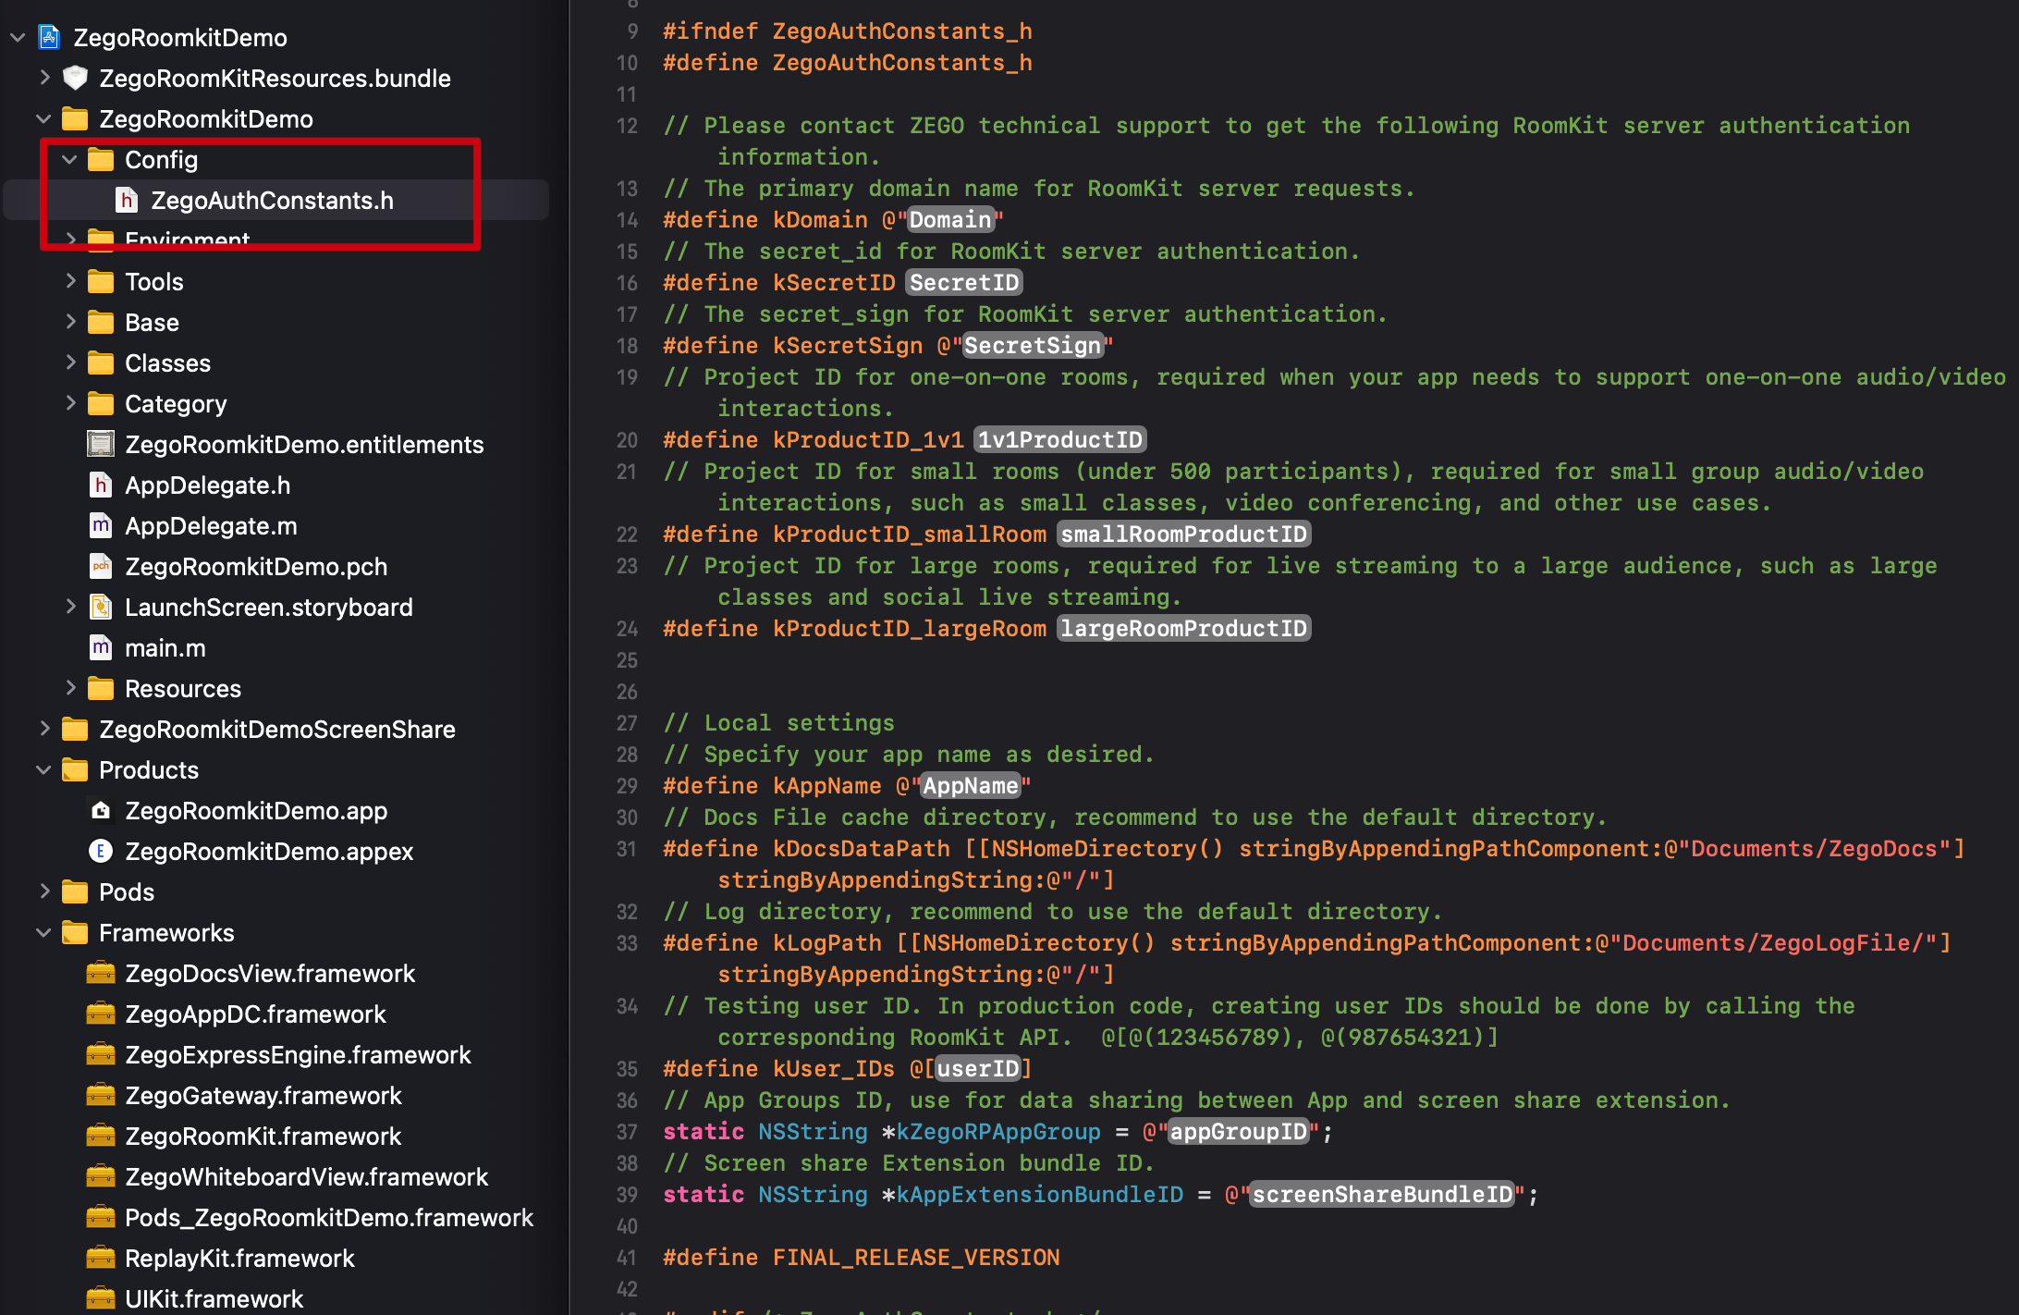The image size is (2019, 1315).
Task: Expand the Resources folder
Action: [x=70, y=688]
